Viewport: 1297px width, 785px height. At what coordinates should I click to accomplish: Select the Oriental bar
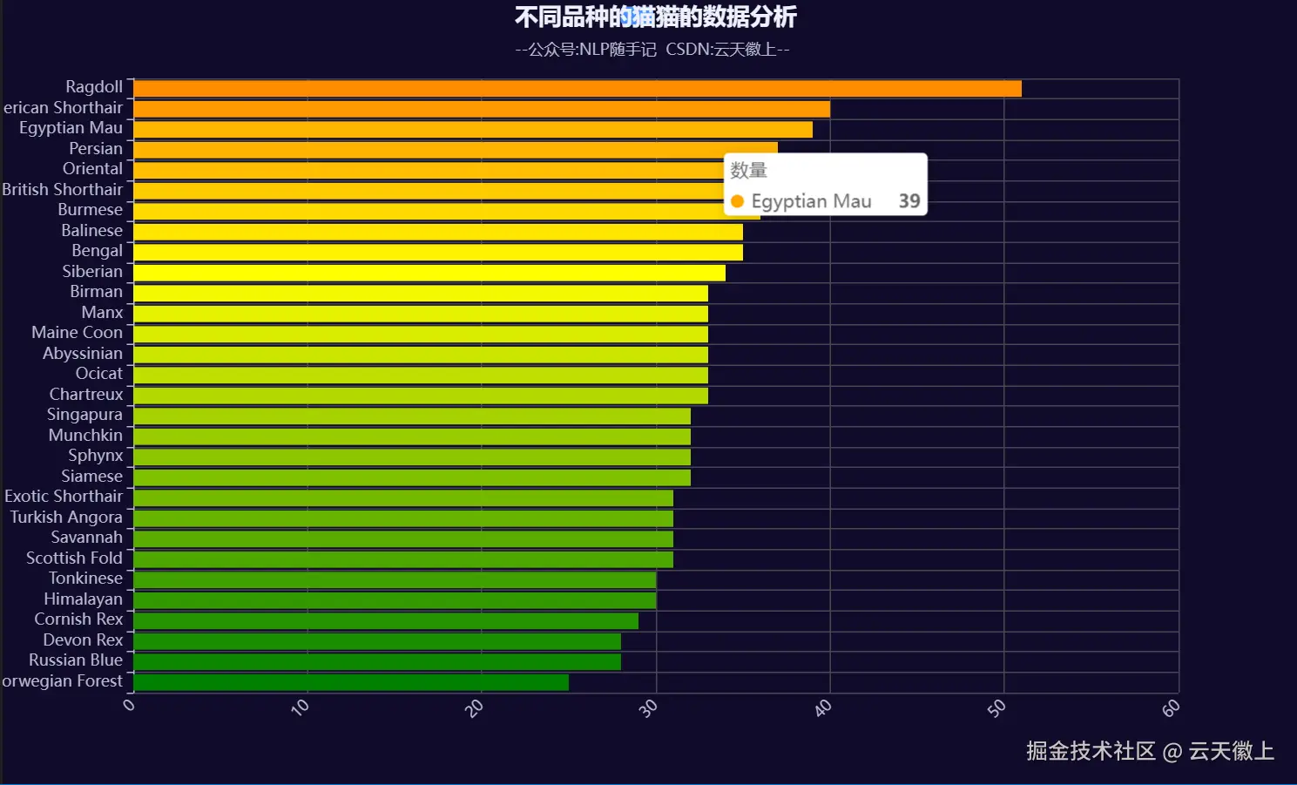pyautogui.click(x=429, y=170)
